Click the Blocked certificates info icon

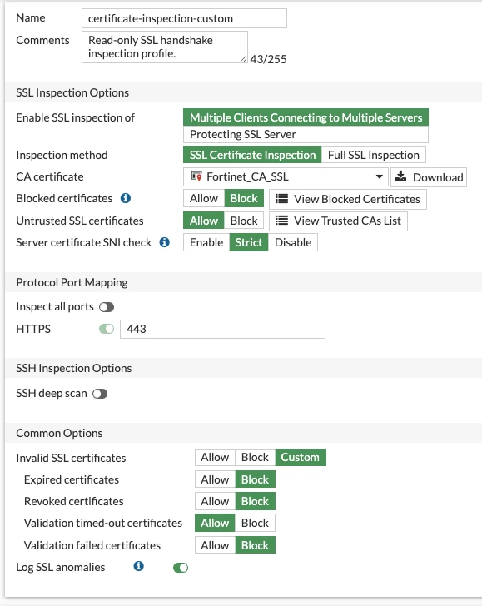126,198
